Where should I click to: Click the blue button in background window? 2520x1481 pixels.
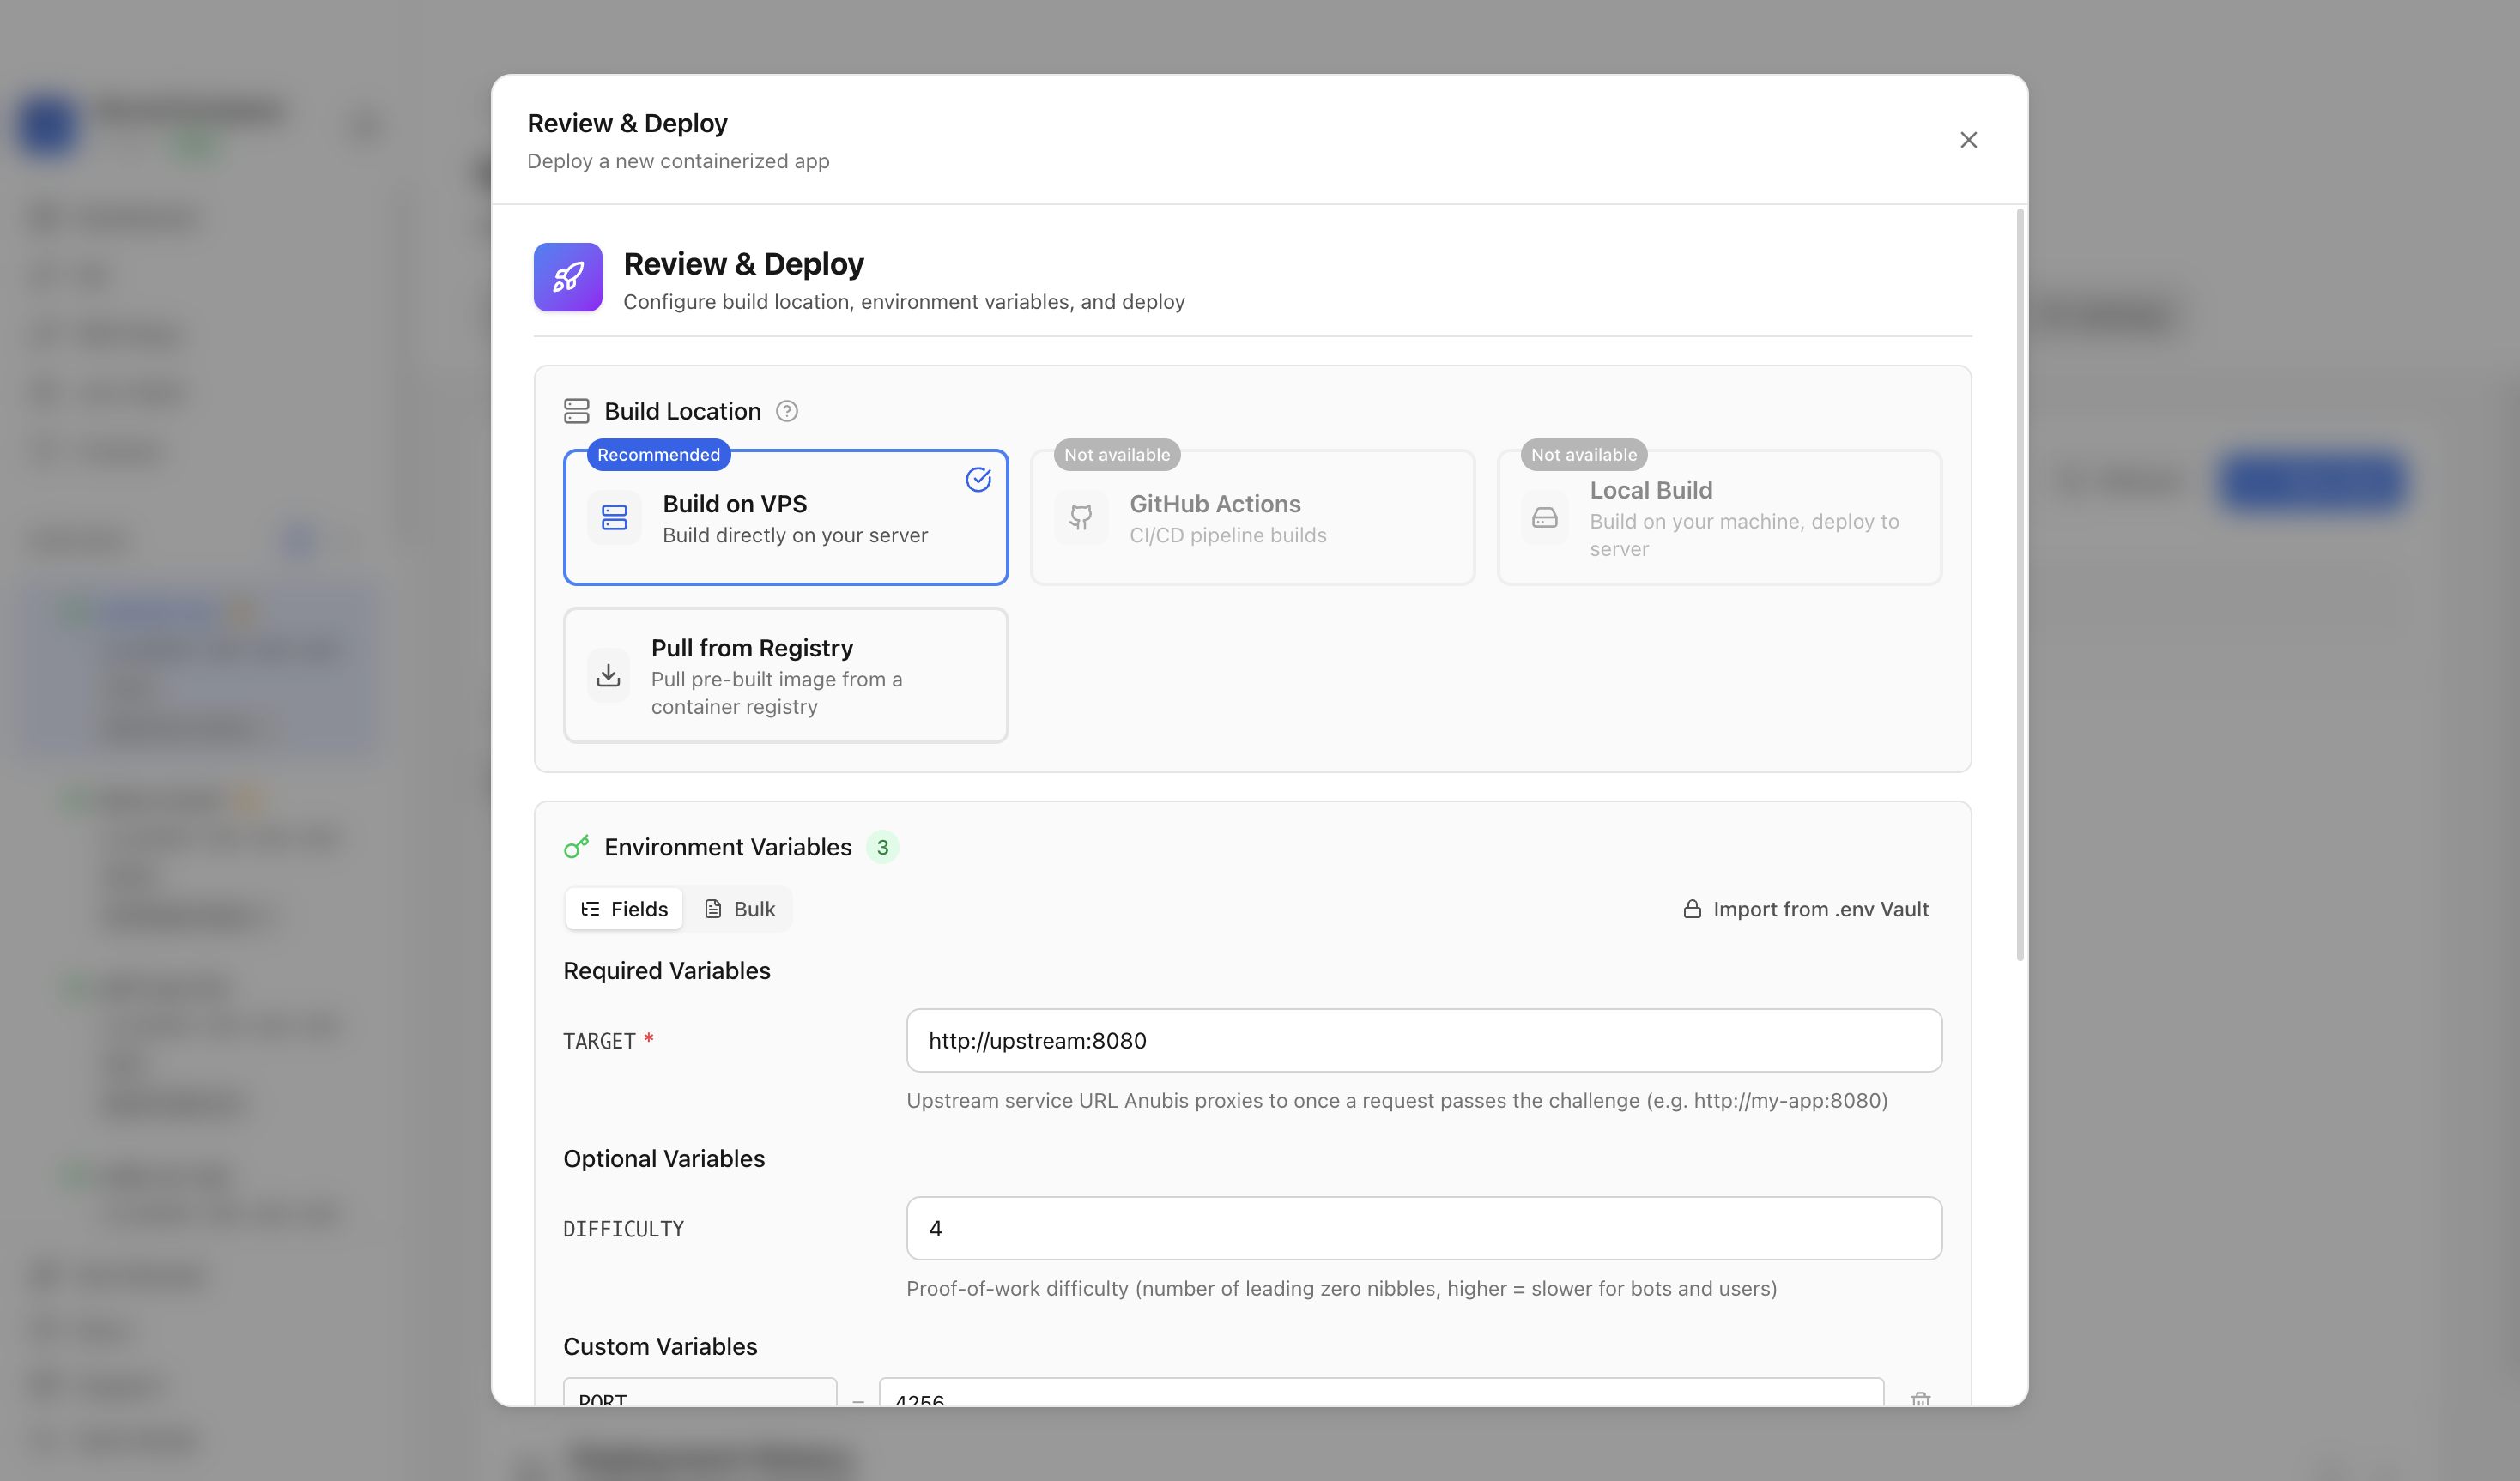pos(2312,482)
